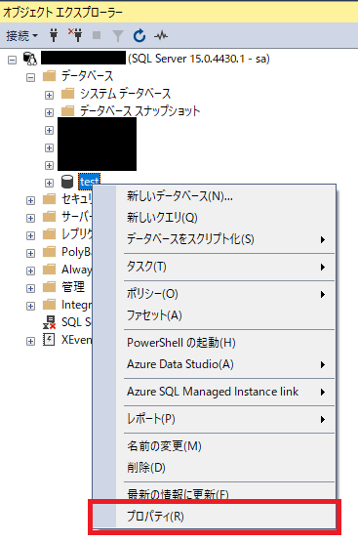Select the test database label
Image resolution: width=358 pixels, height=542 pixels.
pos(90,182)
